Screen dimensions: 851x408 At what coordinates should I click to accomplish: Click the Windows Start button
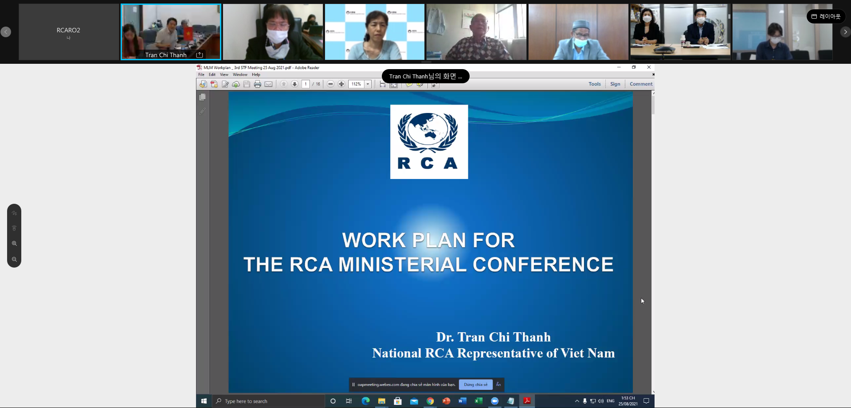click(x=204, y=401)
